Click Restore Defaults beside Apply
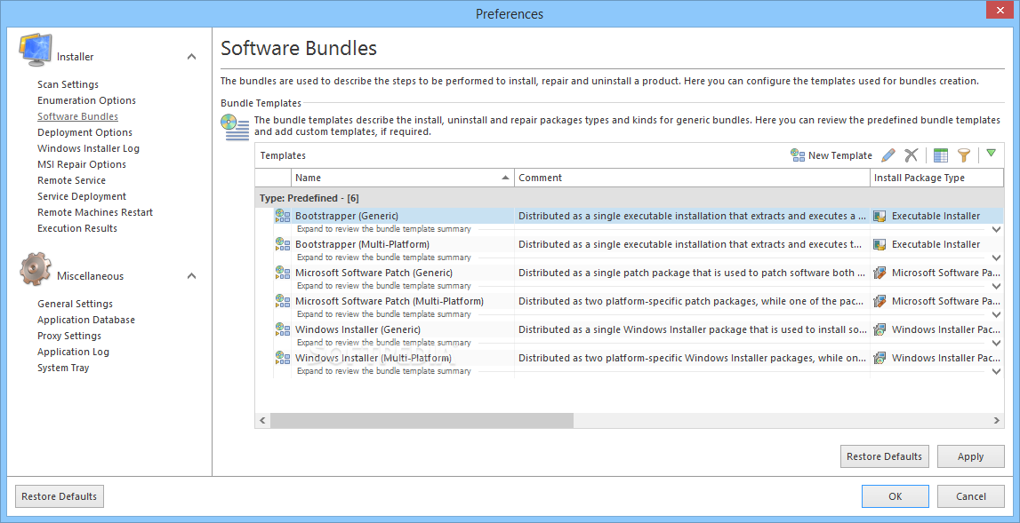Screen dimensions: 1020x523 [x=885, y=456]
